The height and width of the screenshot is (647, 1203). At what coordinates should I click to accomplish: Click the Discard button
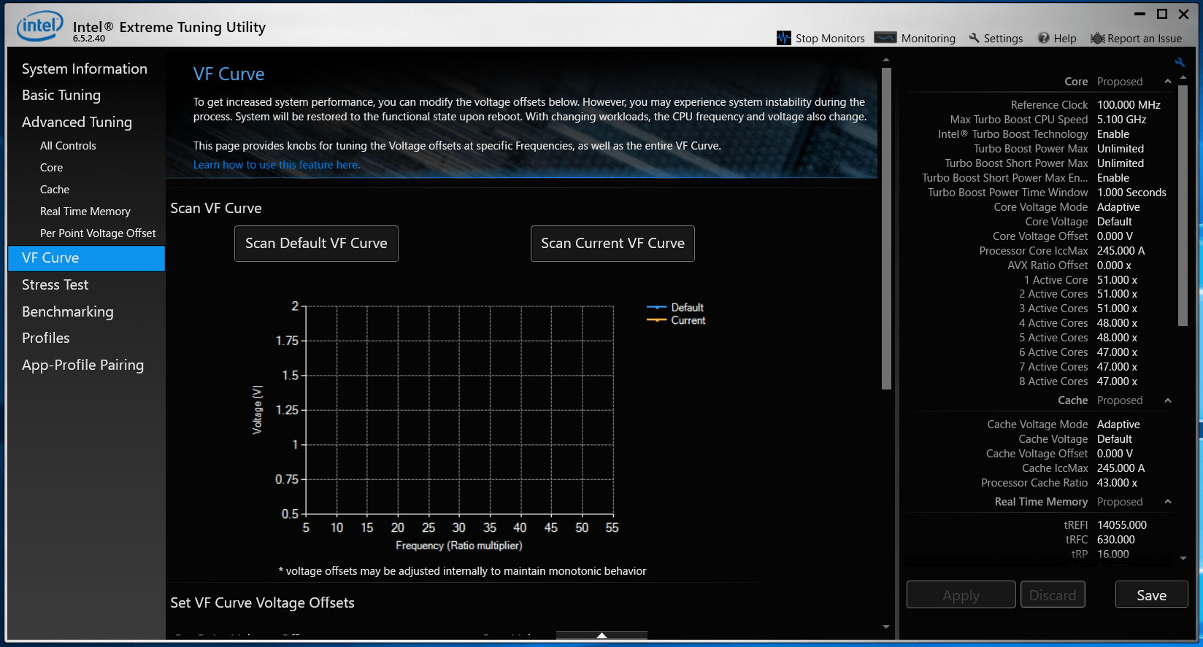(x=1053, y=595)
